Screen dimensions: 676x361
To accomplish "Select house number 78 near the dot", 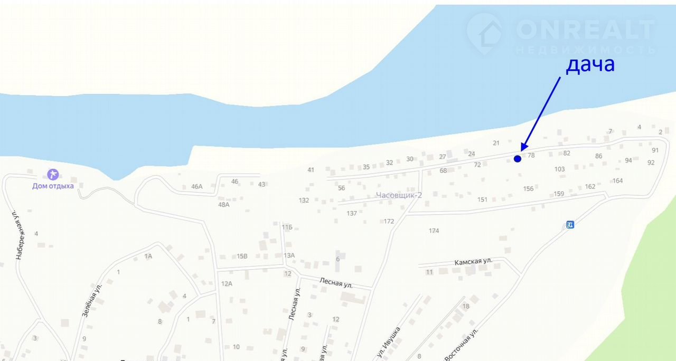I will click(531, 155).
